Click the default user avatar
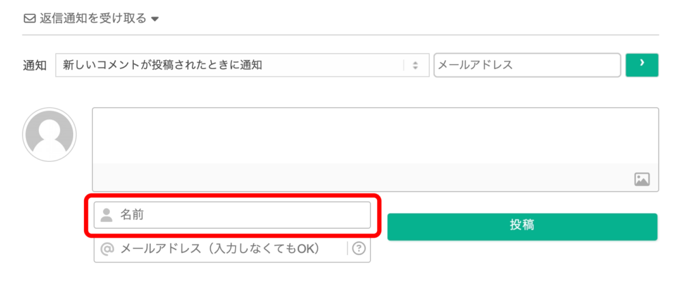683x287 pixels. [x=49, y=135]
